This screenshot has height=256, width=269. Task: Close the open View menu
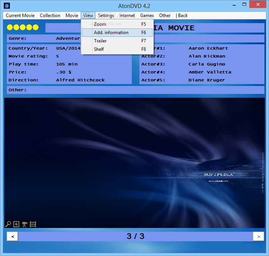coord(88,16)
